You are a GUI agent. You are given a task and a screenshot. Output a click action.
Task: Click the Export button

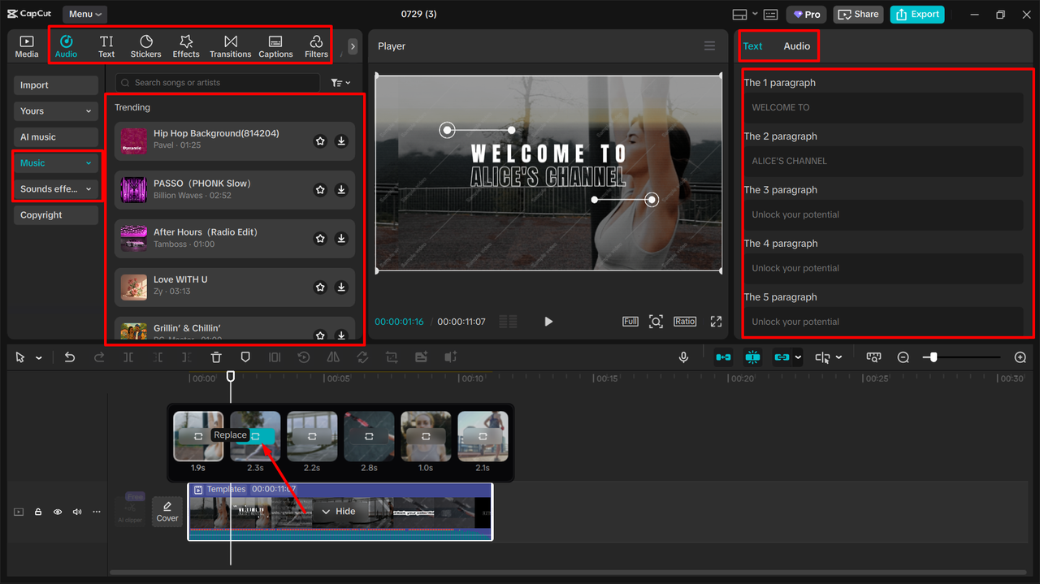point(916,14)
